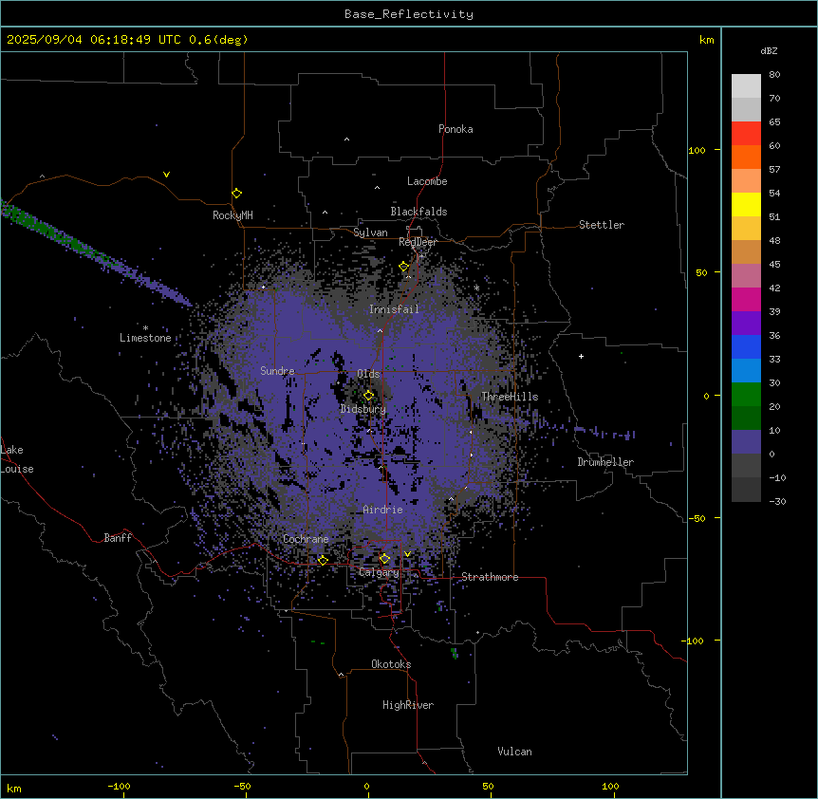Click the yellow V marker northwest of RockyMH
The width and height of the screenshot is (818, 799).
point(166,175)
